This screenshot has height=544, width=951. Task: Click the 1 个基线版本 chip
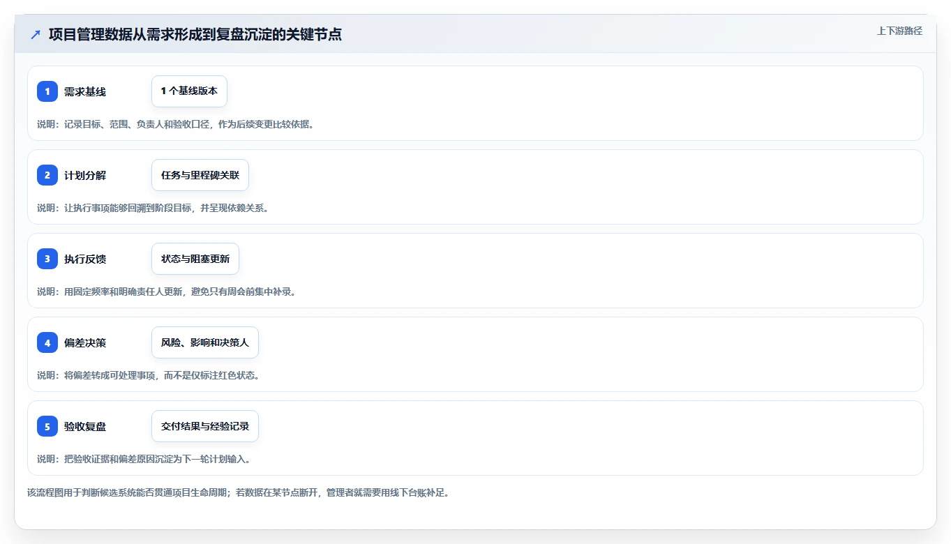click(x=189, y=91)
